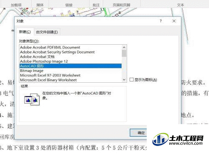Close the 对象 dialog
The width and height of the screenshot is (209, 155).
point(174,21)
